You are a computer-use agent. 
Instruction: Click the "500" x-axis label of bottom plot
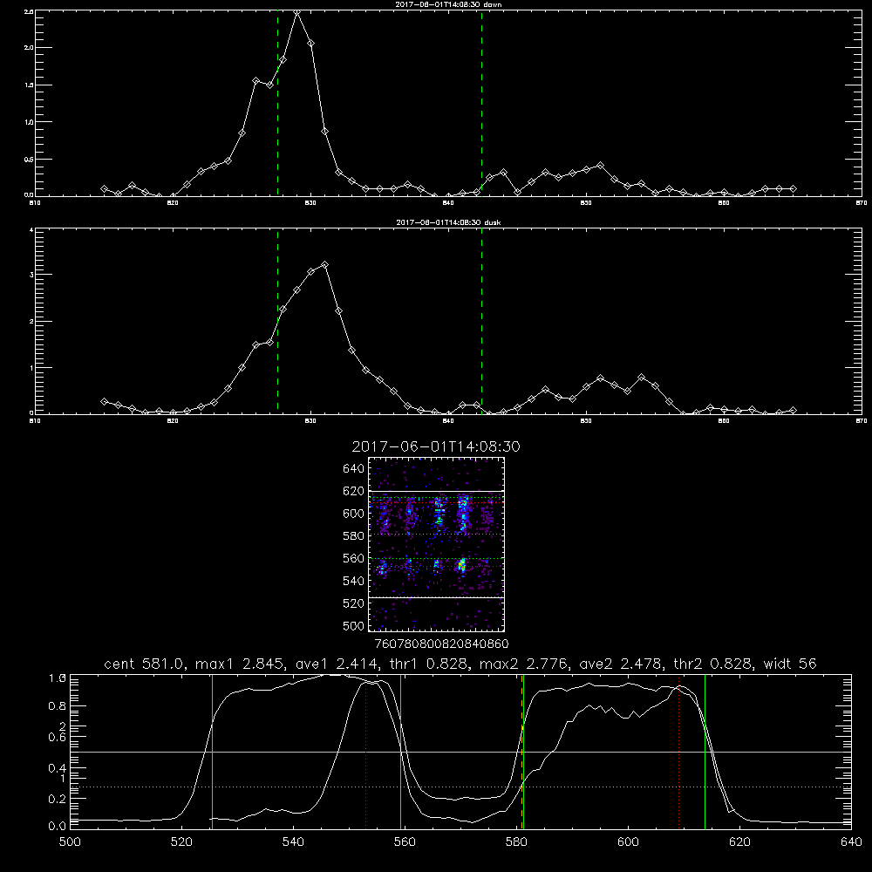[x=70, y=842]
